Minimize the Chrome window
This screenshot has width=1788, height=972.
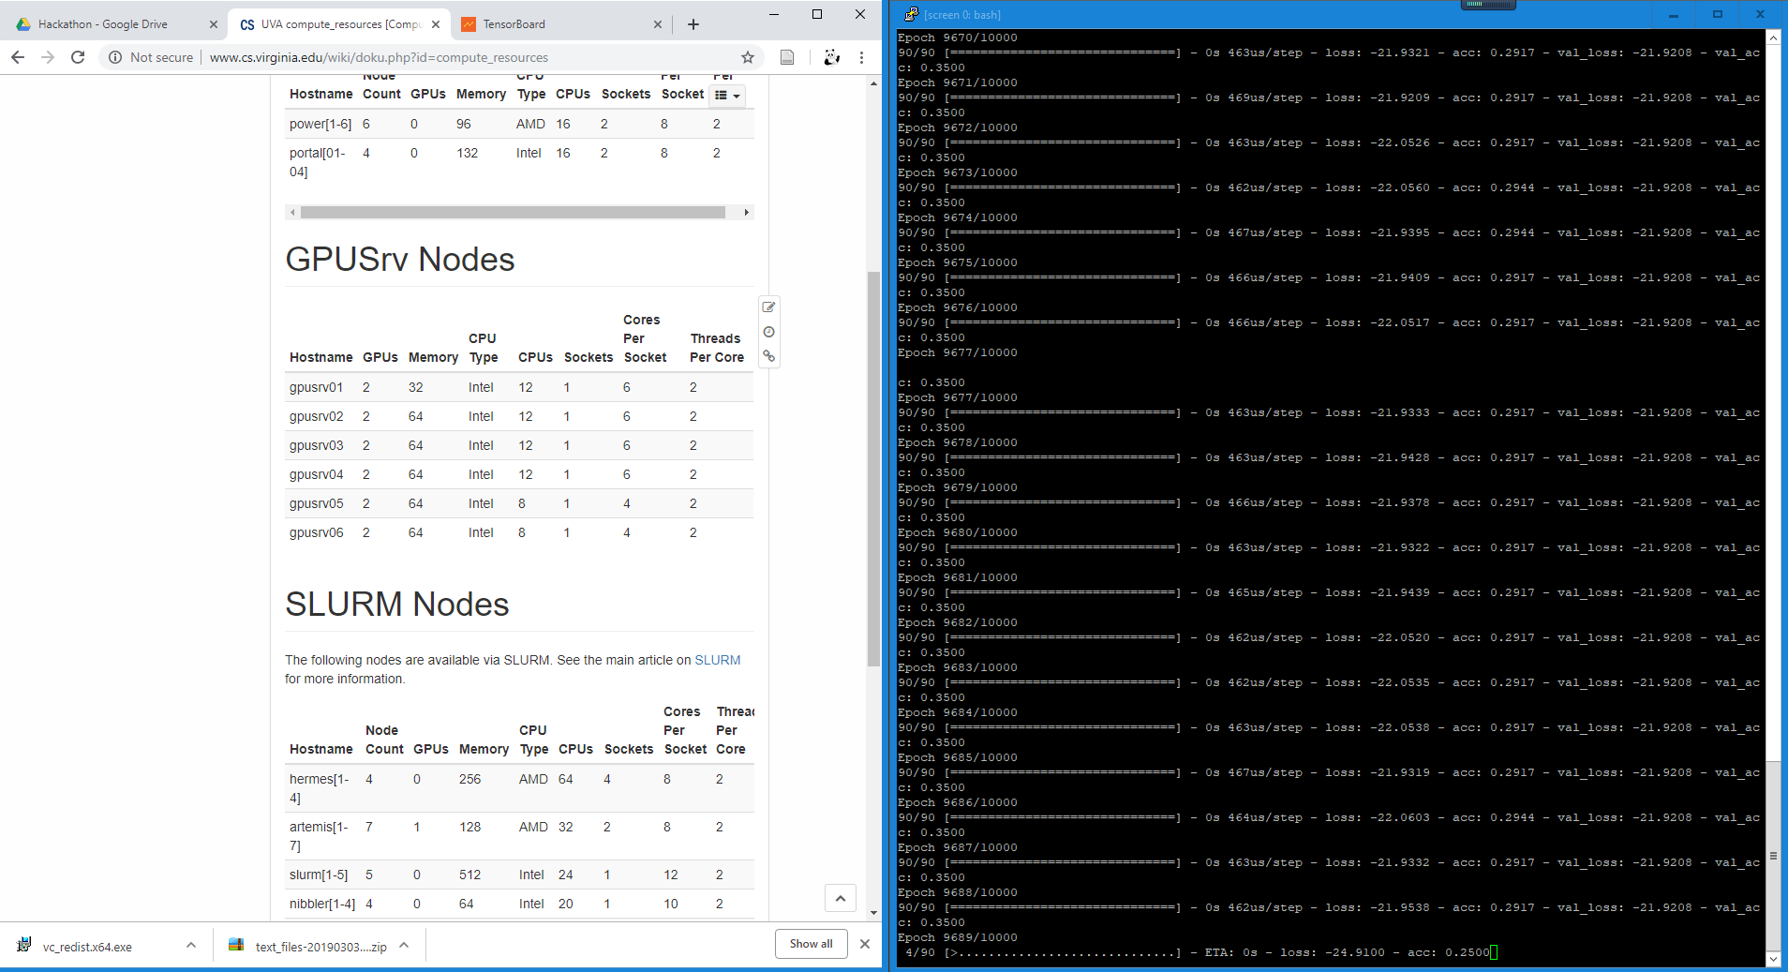click(774, 14)
